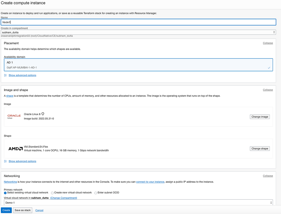Collapse the Placement section
The width and height of the screenshot is (281, 214).
268,43
